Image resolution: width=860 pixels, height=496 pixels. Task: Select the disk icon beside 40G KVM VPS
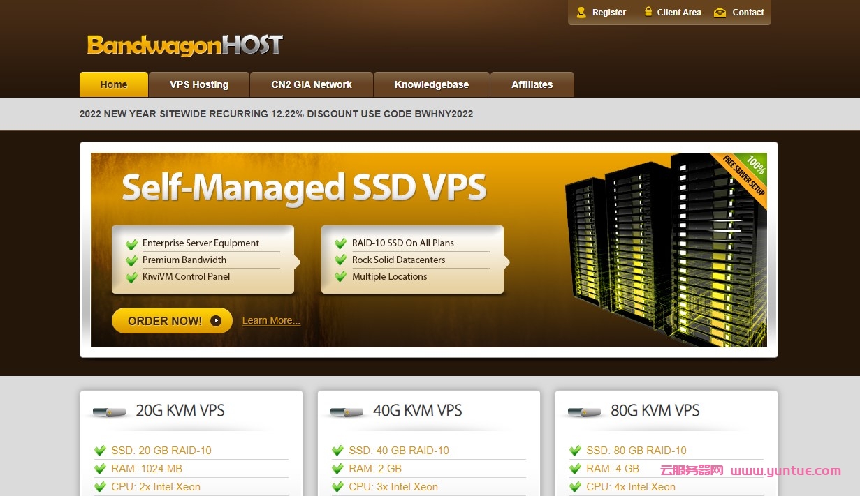(347, 411)
